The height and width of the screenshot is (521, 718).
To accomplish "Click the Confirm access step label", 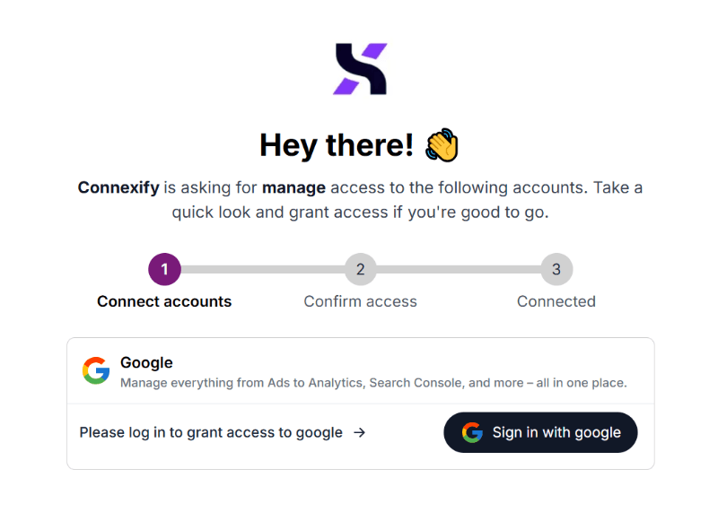I will point(360,301).
